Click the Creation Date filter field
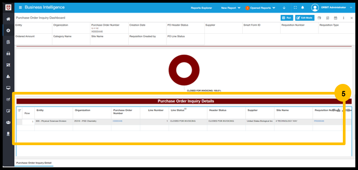 click(x=147, y=28)
